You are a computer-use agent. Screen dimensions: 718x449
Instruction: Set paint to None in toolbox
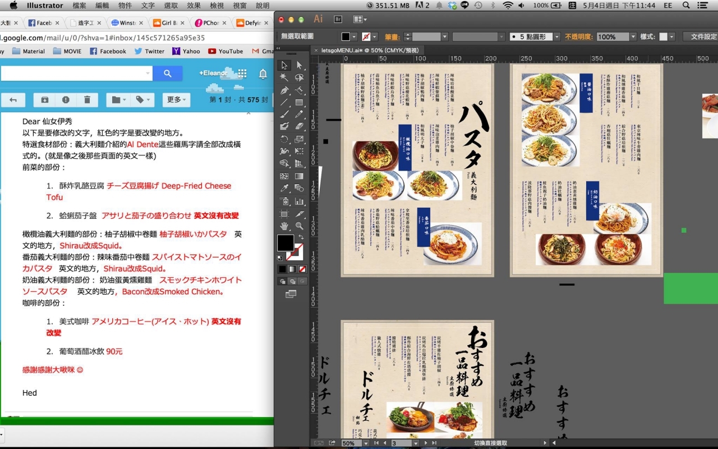302,269
